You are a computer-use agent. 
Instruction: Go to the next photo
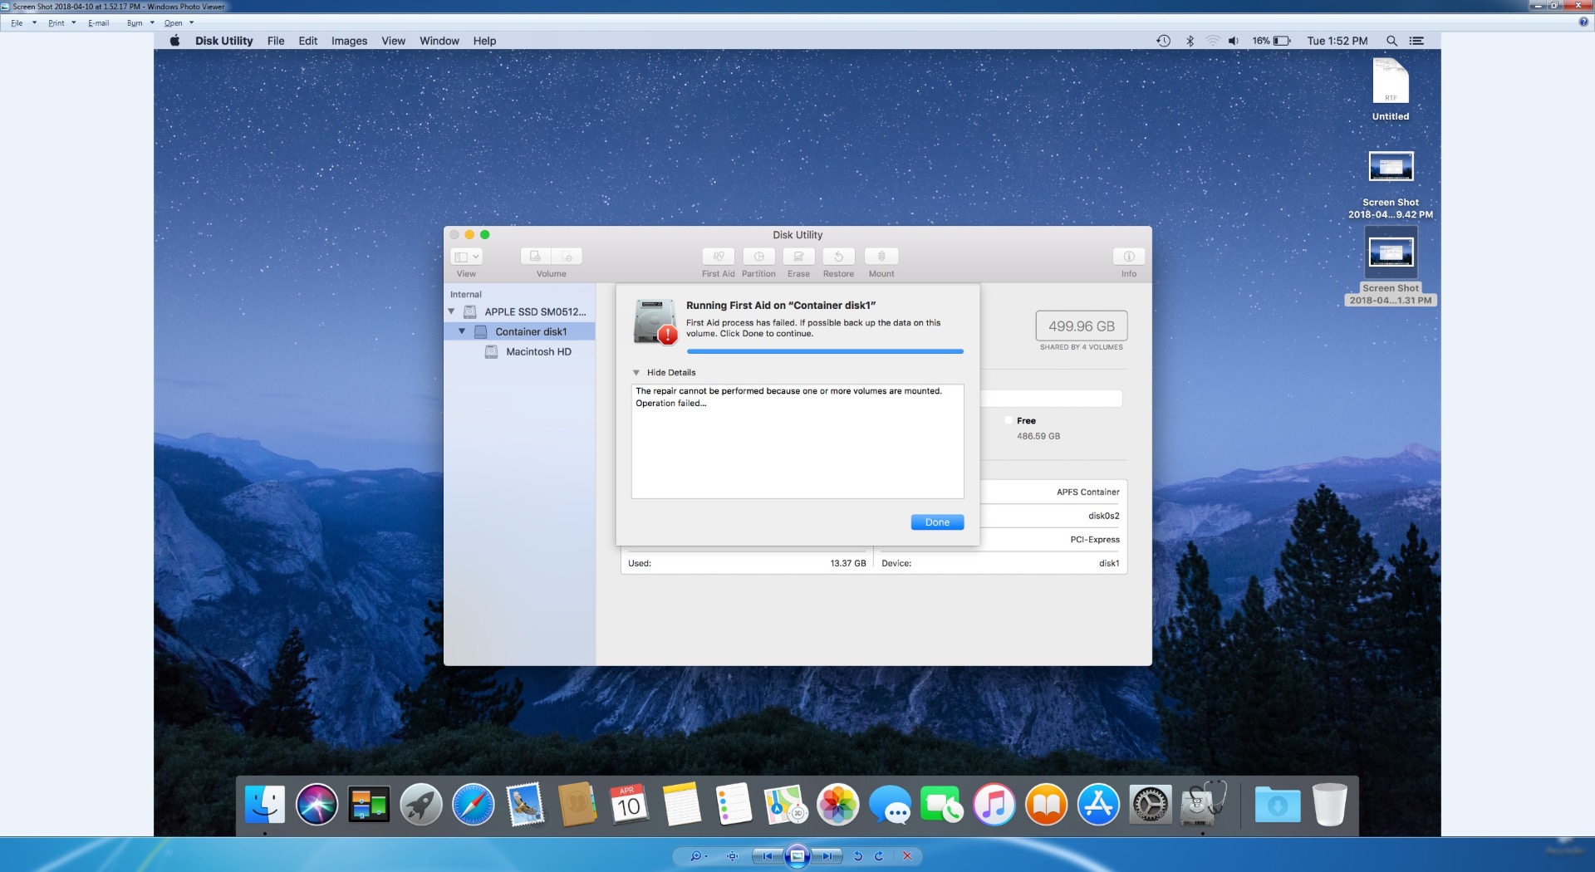click(x=827, y=856)
